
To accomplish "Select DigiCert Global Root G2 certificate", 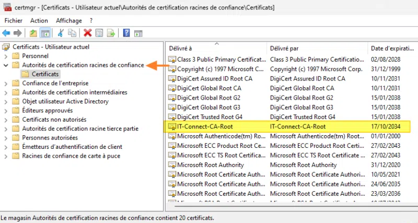I will (208, 98).
